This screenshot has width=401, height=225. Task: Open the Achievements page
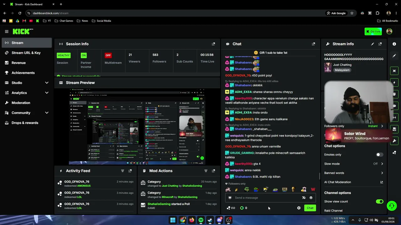[27, 73]
